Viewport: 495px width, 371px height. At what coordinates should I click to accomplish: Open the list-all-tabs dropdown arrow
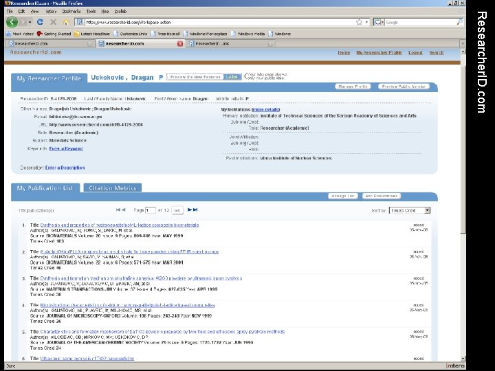pyautogui.click(x=463, y=43)
